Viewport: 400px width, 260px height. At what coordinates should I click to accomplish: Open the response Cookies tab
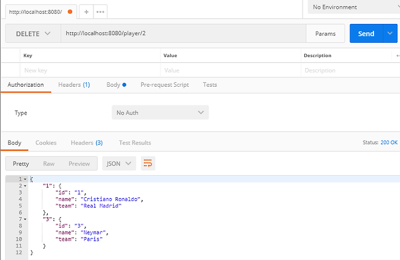46,143
